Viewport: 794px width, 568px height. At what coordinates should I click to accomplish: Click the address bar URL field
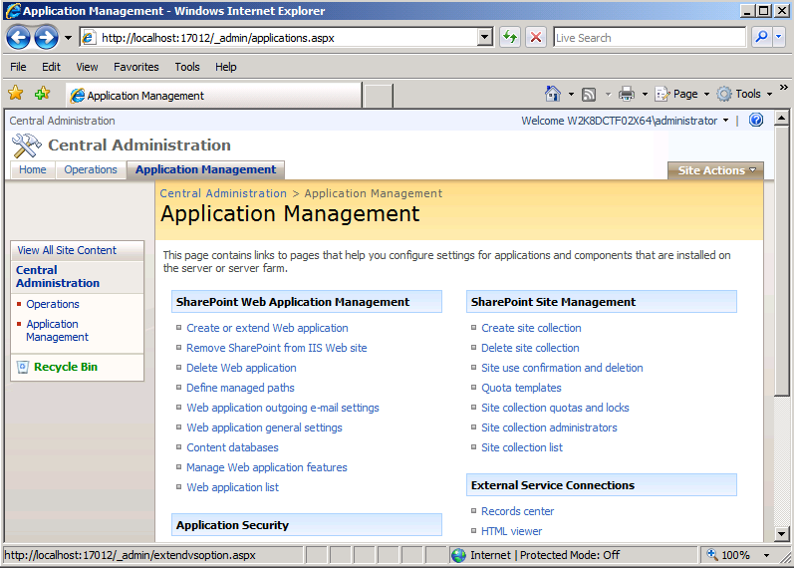click(287, 38)
